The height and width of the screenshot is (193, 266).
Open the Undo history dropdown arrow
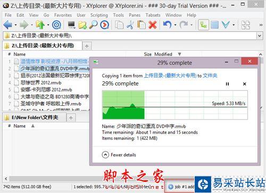[175, 25]
